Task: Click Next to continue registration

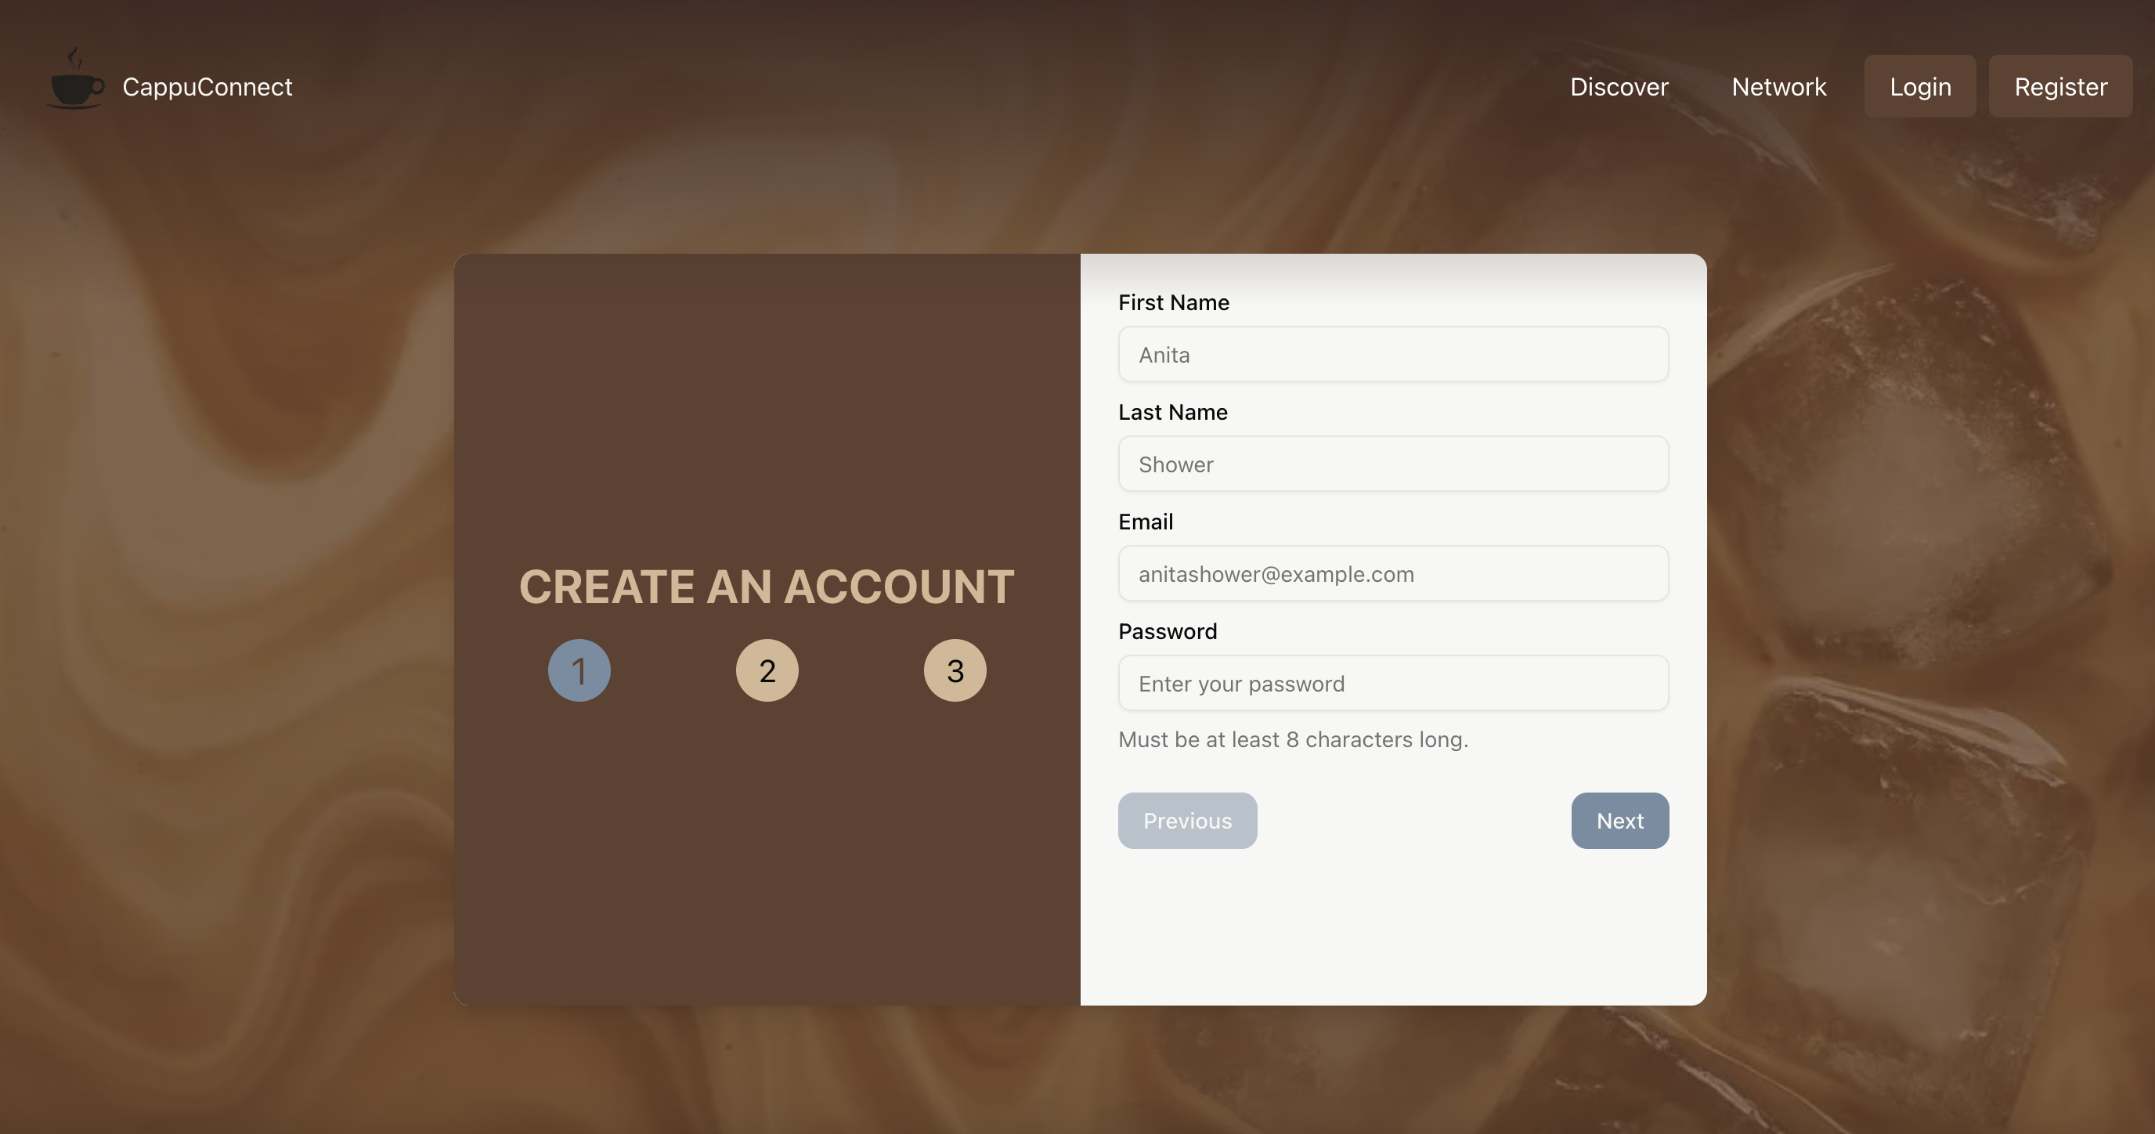Action: point(1619,821)
